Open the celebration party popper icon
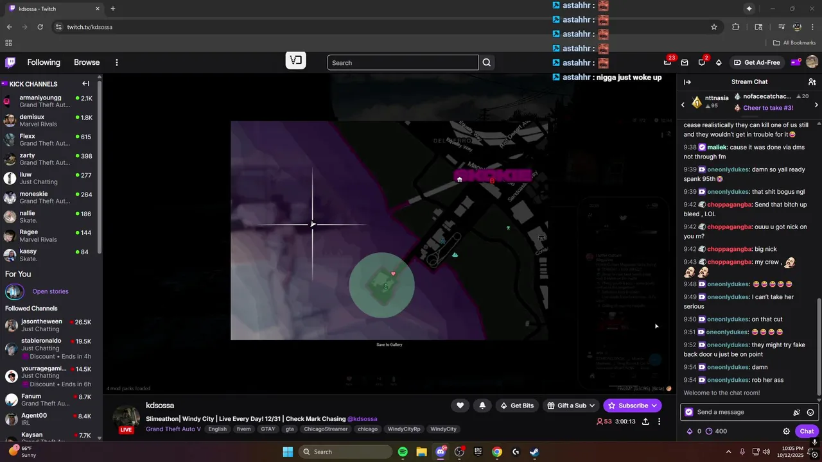The width and height of the screenshot is (822, 462). pyautogui.click(x=797, y=412)
